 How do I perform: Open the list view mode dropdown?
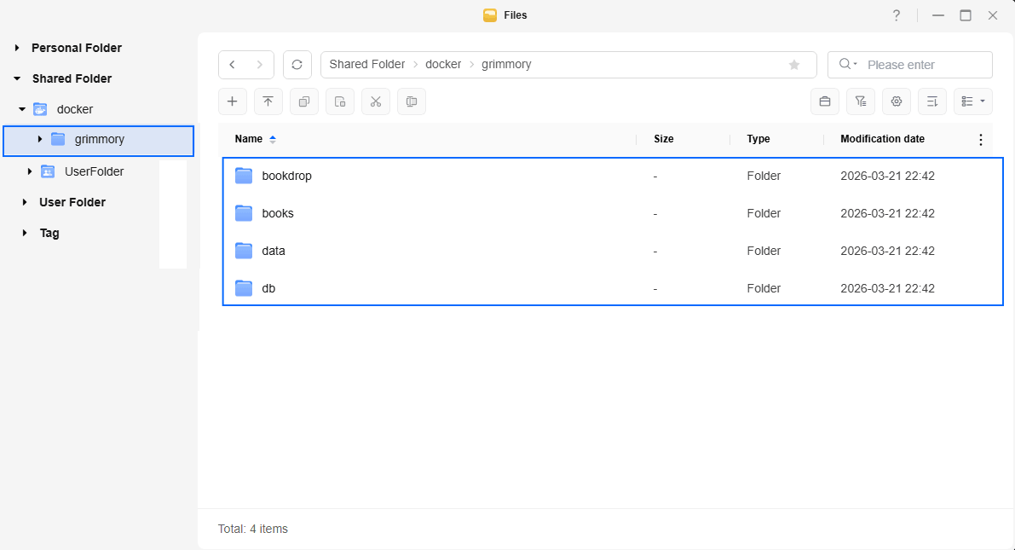tap(972, 101)
